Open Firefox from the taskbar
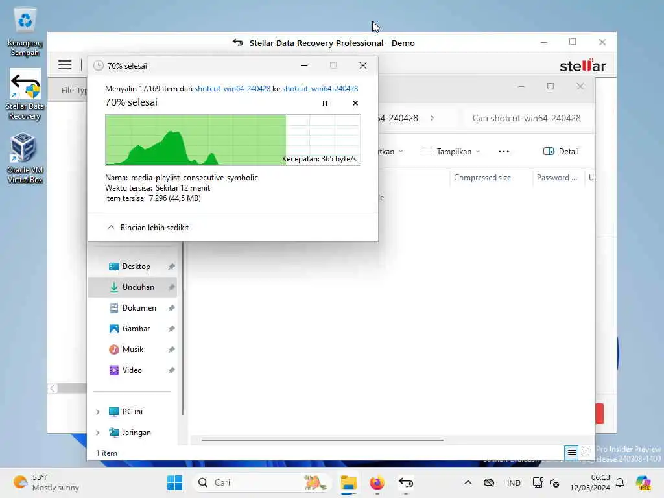 (x=377, y=482)
